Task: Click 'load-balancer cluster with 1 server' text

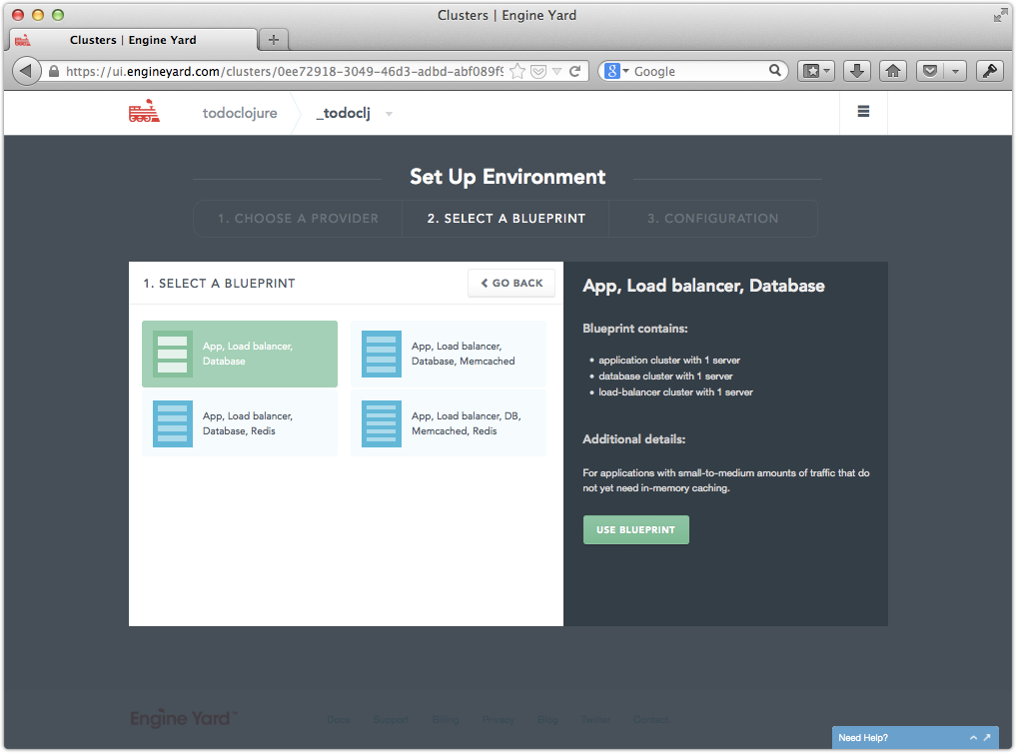Action: click(675, 392)
